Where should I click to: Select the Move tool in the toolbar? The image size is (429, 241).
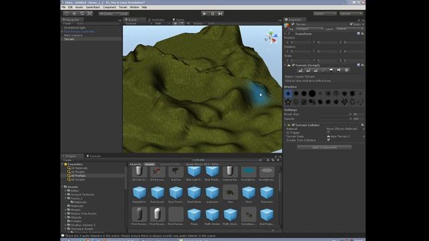[74, 13]
